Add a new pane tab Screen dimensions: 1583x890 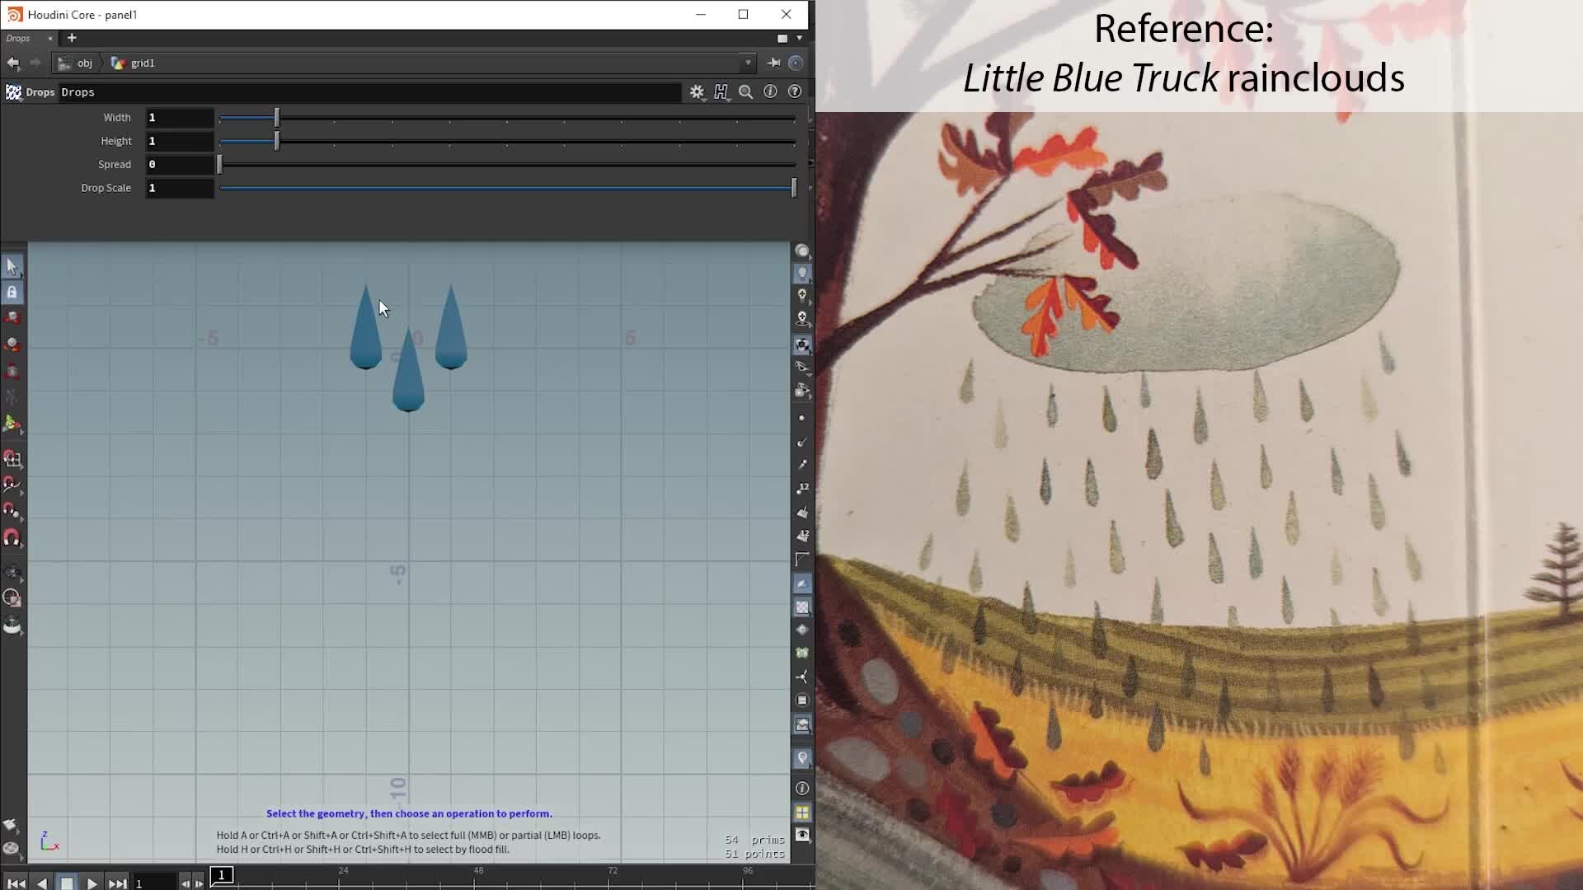(72, 38)
